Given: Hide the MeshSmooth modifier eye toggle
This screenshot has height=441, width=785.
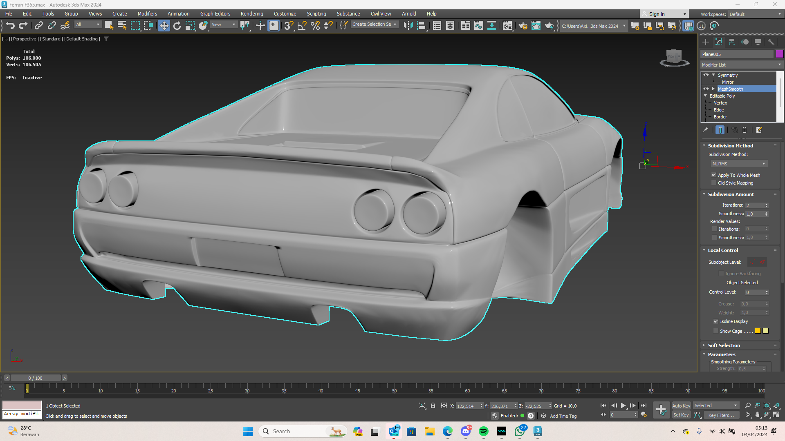Looking at the screenshot, I should coord(706,89).
